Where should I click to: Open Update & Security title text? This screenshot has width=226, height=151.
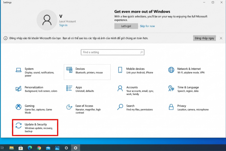point(36,124)
